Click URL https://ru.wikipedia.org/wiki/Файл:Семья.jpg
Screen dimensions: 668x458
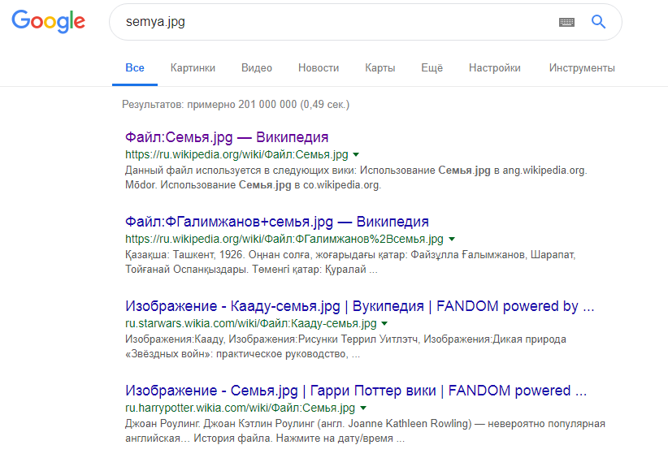(236, 154)
